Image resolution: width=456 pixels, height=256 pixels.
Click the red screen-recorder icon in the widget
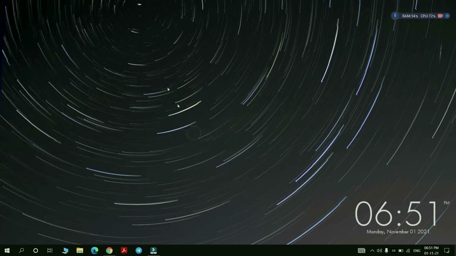(x=440, y=16)
